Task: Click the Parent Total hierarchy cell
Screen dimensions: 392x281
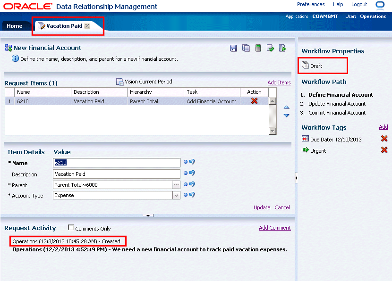Action: (x=156, y=101)
